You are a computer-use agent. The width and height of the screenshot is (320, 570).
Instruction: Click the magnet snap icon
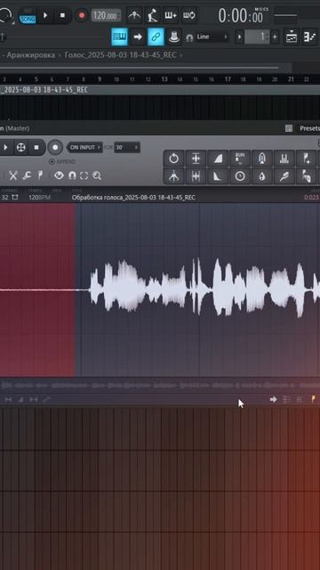189,37
